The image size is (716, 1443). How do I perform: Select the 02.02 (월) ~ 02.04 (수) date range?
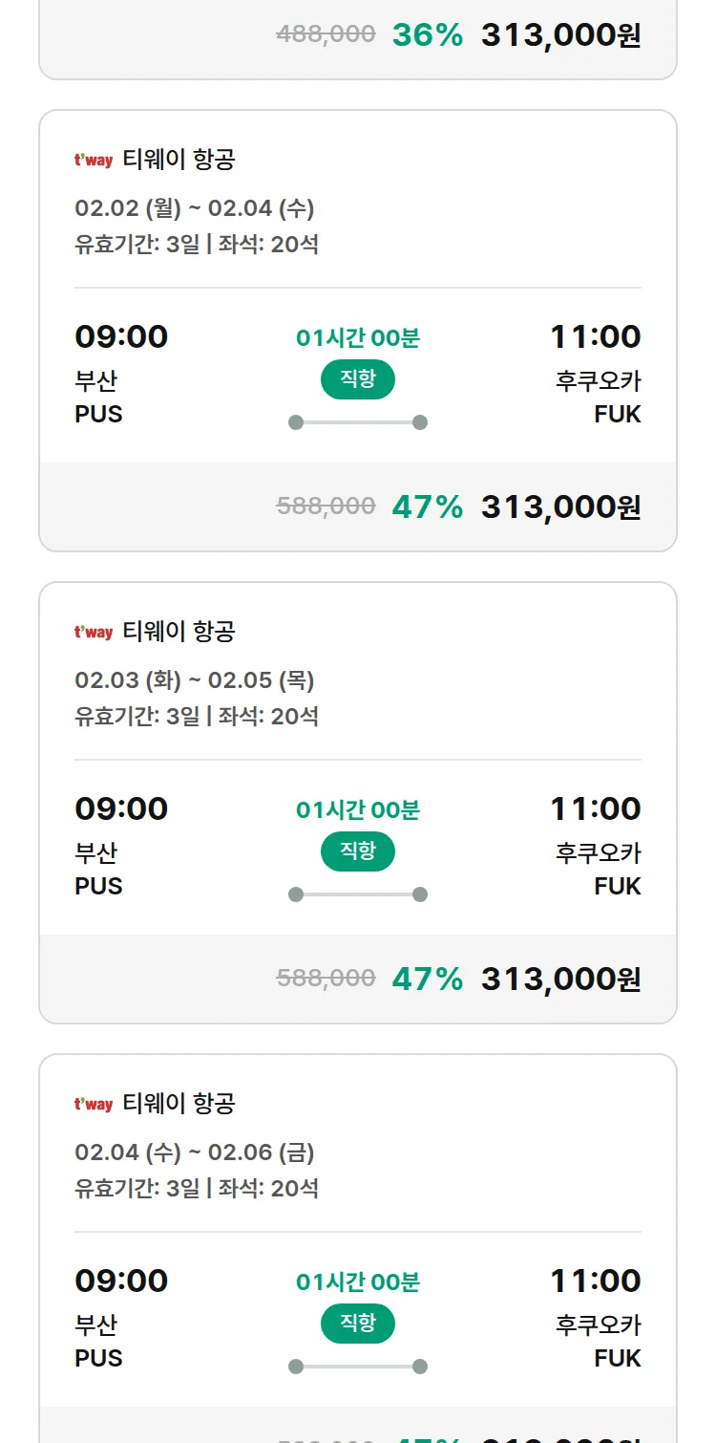(x=195, y=208)
